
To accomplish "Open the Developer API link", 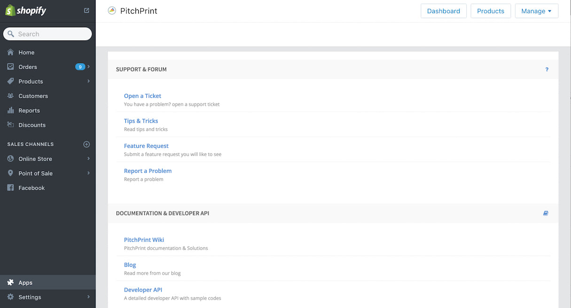I will (x=143, y=290).
